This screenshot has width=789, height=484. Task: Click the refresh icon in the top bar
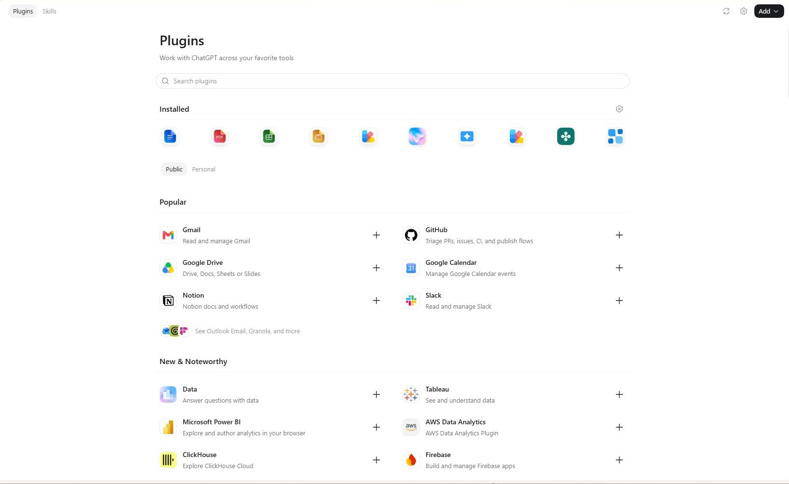click(726, 11)
